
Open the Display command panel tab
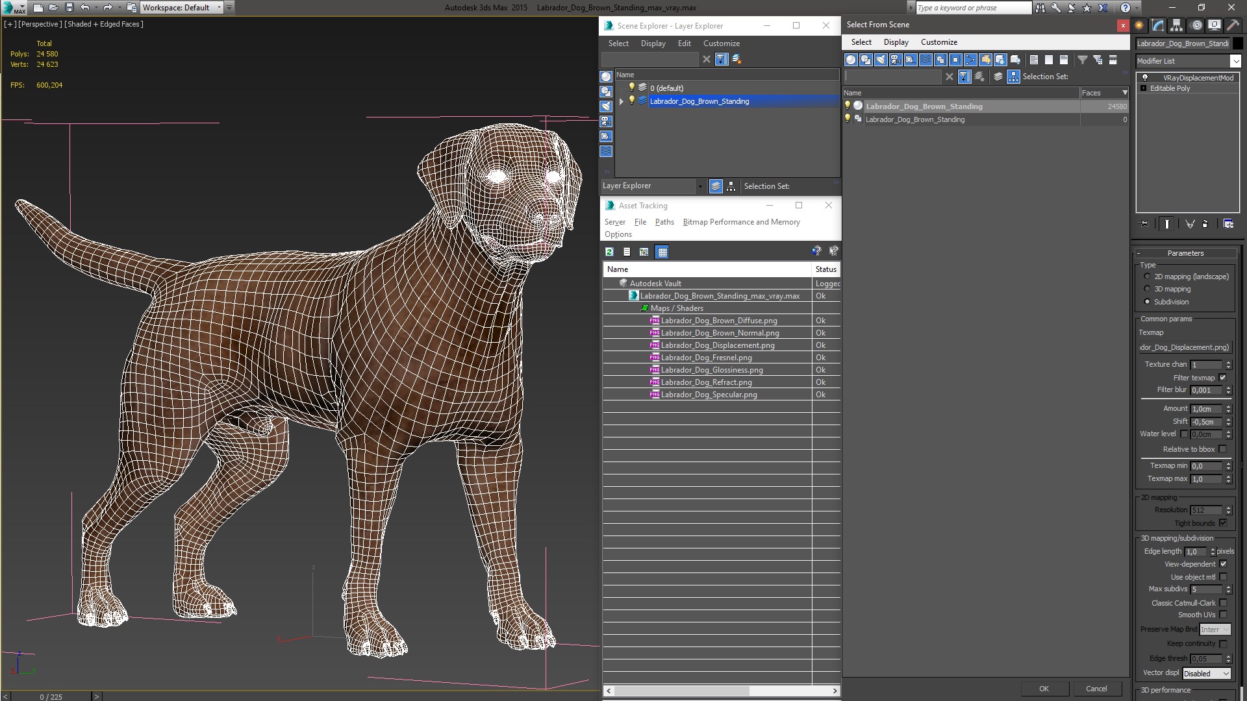[x=1215, y=25]
